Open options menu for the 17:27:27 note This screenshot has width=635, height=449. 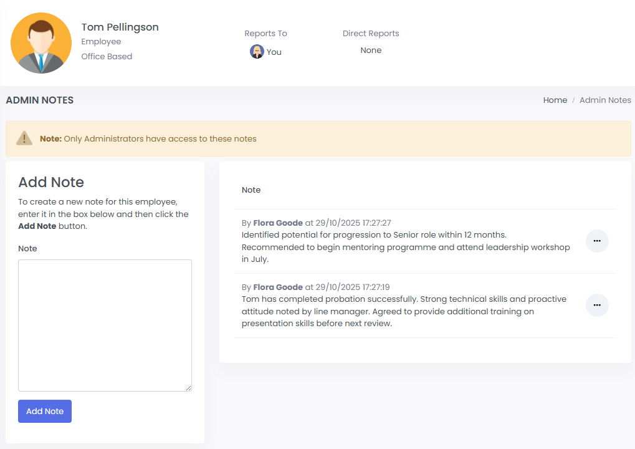pos(596,241)
